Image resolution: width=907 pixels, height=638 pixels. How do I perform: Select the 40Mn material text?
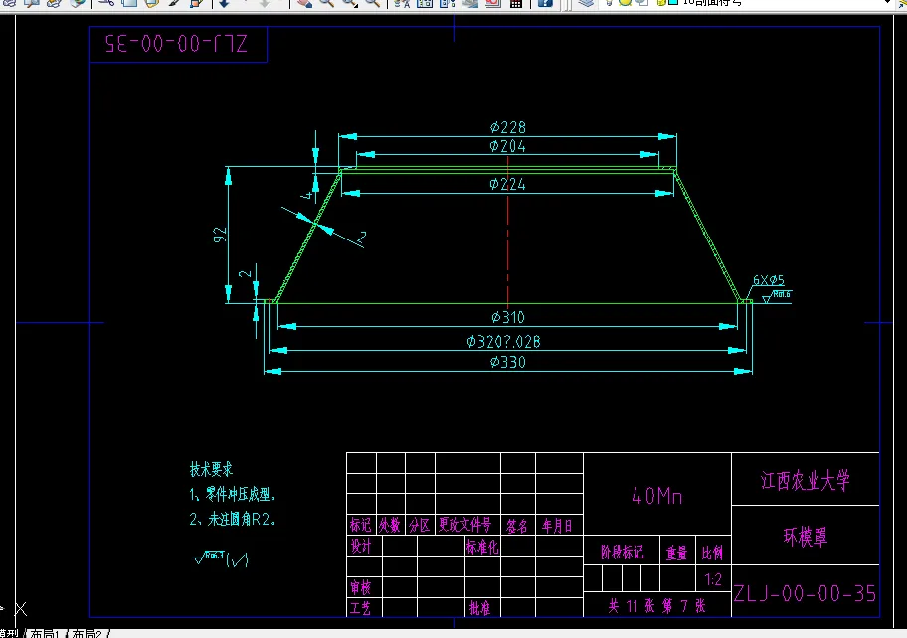tap(657, 496)
